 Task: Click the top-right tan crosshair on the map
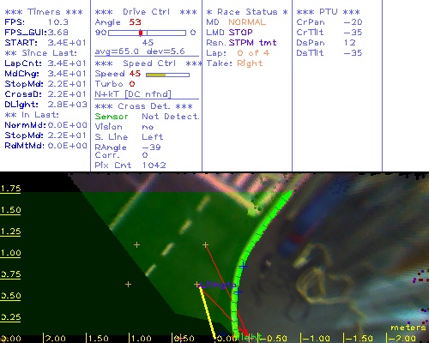tap(205, 244)
